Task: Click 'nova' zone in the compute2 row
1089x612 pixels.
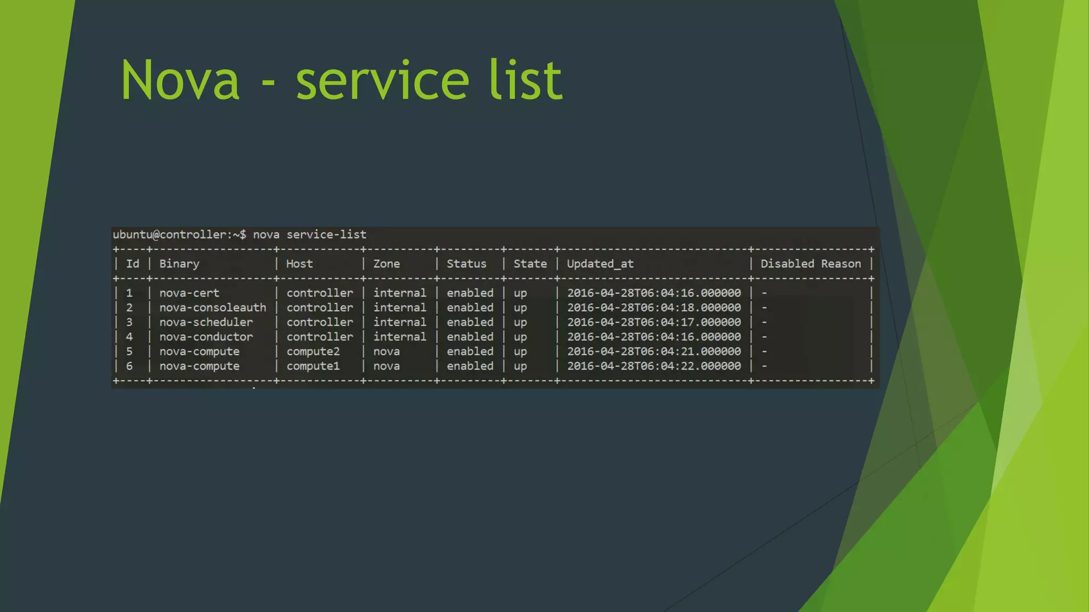Action: click(387, 352)
